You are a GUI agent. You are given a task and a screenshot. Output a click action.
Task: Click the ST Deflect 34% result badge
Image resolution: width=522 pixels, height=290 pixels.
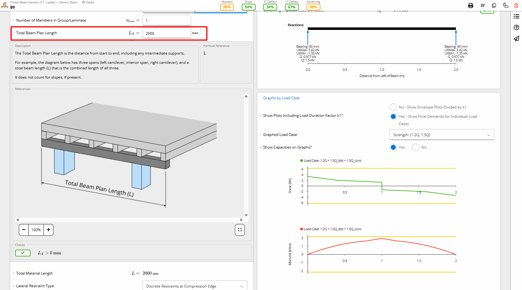[x=270, y=7]
